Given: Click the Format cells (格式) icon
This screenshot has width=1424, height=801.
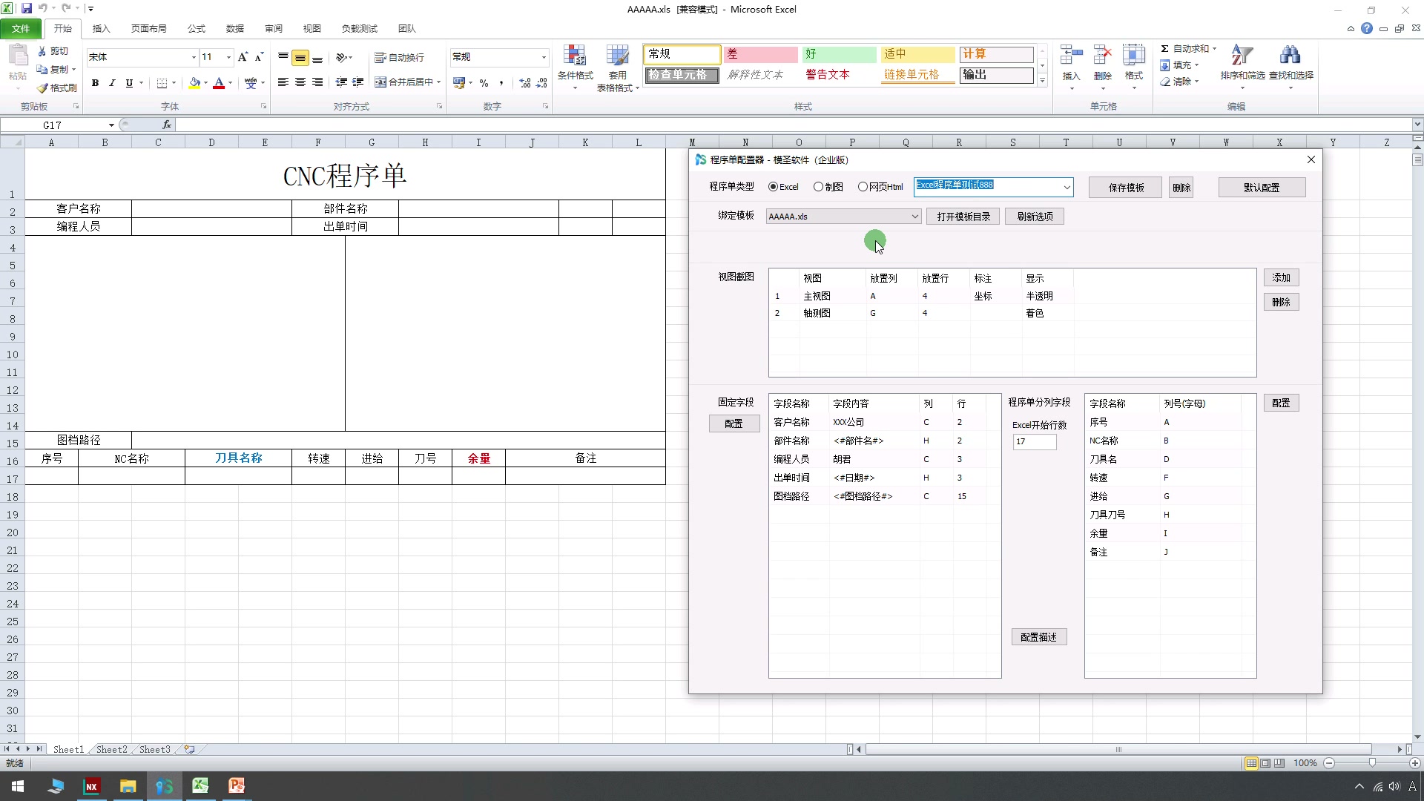Looking at the screenshot, I should [1134, 56].
